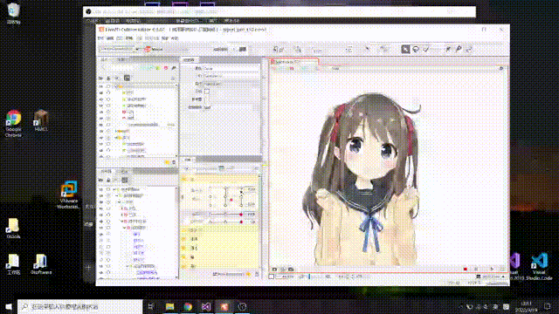Click the lock icon in deformer panel header
The height and width of the screenshot is (314, 559).
click(108, 181)
